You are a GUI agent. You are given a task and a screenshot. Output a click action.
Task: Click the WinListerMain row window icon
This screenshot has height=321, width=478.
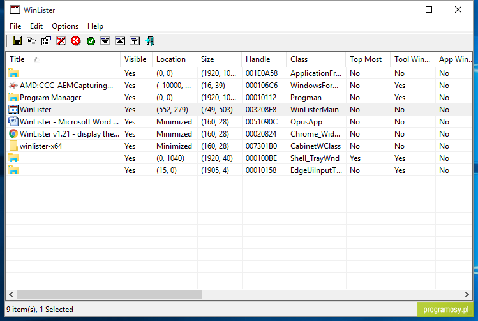13,109
